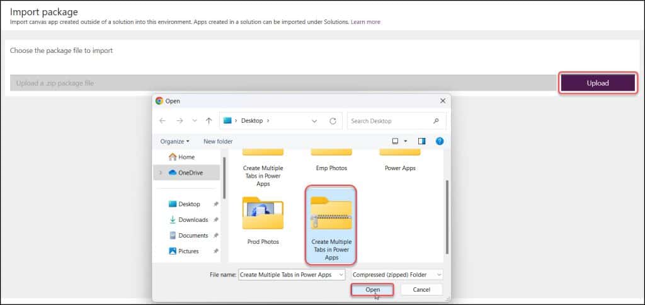Go back in the file dialog
The height and width of the screenshot is (305, 645).
[163, 121]
